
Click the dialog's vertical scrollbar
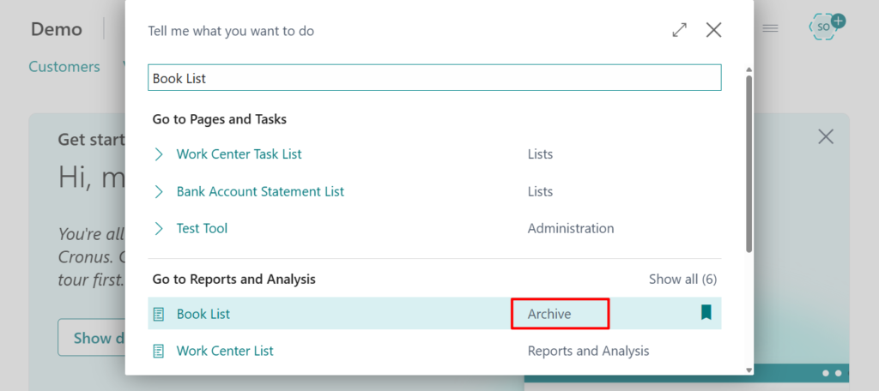click(x=749, y=163)
